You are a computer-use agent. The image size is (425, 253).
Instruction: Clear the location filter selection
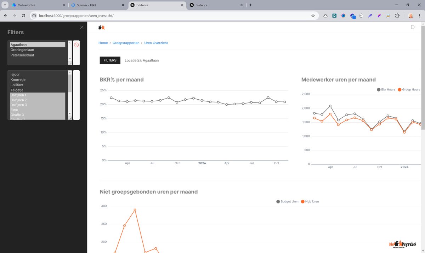tap(76, 45)
